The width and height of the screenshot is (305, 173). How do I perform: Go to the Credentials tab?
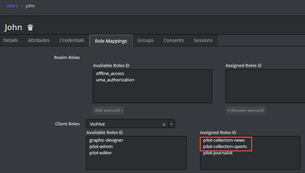click(72, 40)
